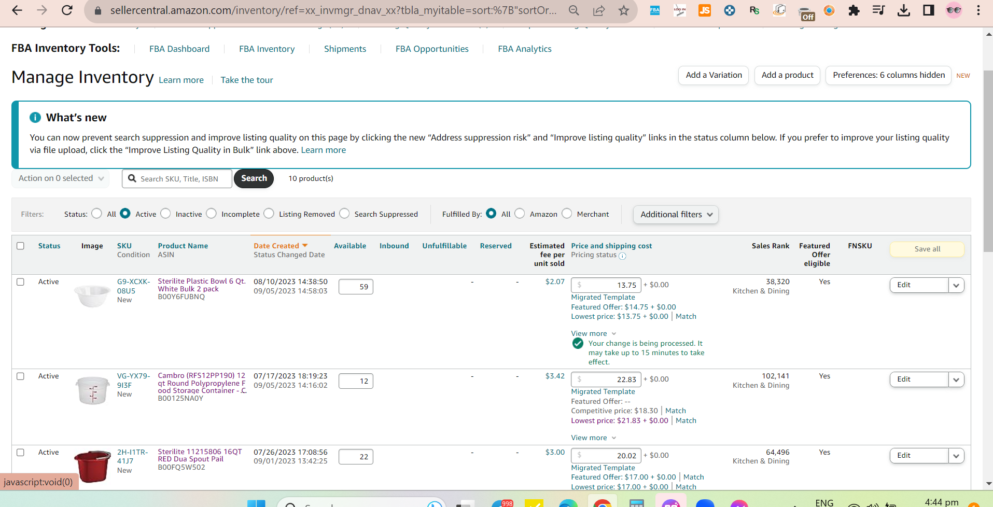The height and width of the screenshot is (507, 993).
Task: Open the blue circular cross extension
Action: 730,10
